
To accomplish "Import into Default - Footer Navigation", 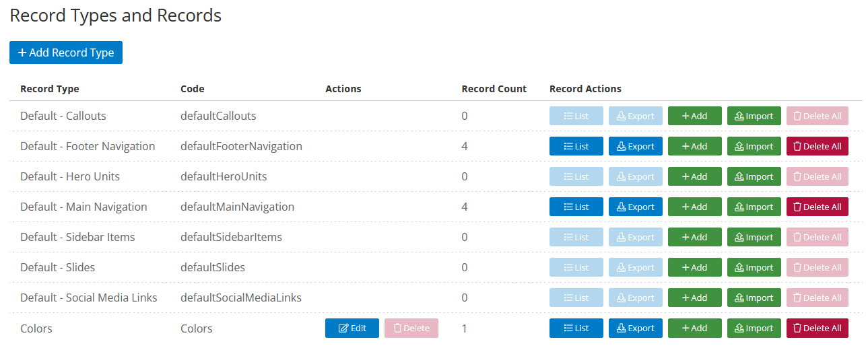I will tap(754, 146).
